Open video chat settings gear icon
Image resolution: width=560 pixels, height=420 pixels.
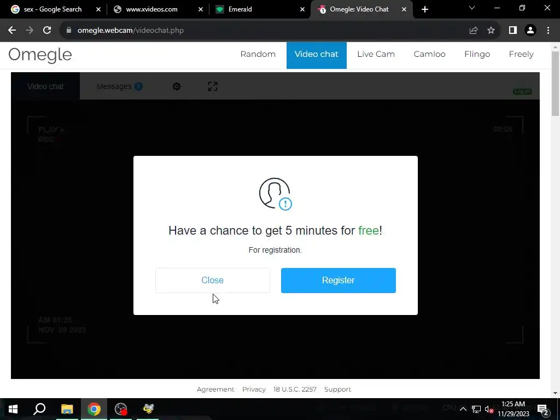[177, 86]
